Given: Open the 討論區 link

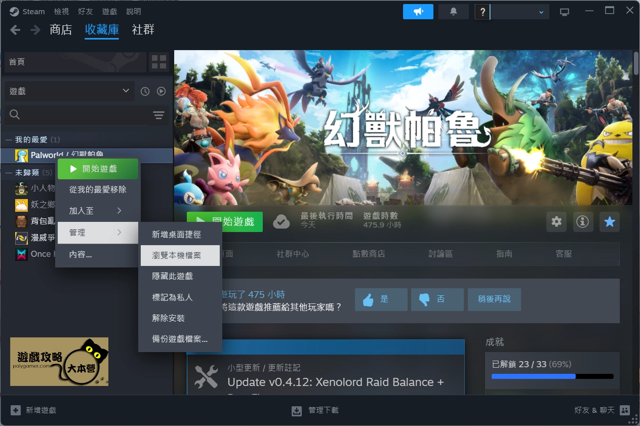Looking at the screenshot, I should [441, 254].
